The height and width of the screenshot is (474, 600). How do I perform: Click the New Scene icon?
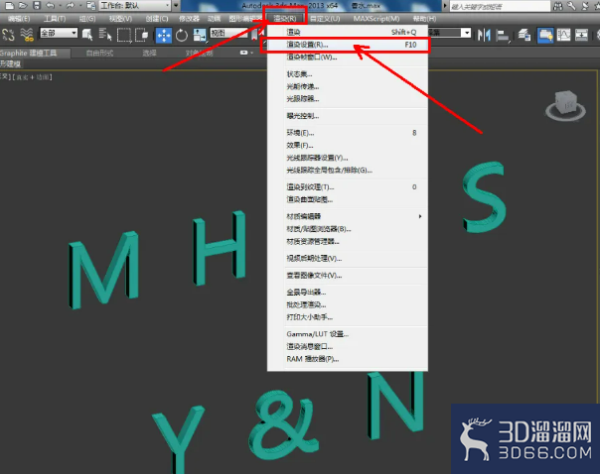(9, 5)
